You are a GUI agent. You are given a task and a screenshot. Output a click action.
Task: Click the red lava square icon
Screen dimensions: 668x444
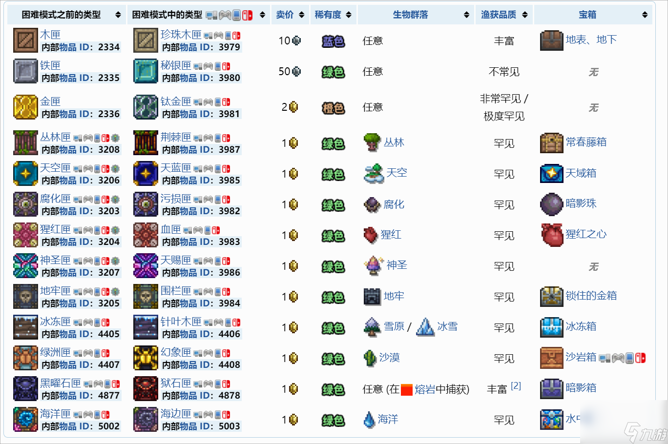pos(407,389)
